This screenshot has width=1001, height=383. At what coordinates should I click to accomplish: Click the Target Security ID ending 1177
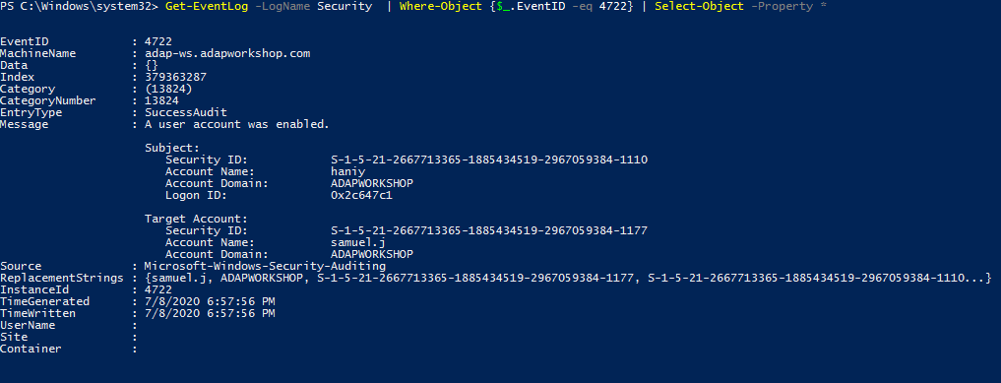coord(489,230)
